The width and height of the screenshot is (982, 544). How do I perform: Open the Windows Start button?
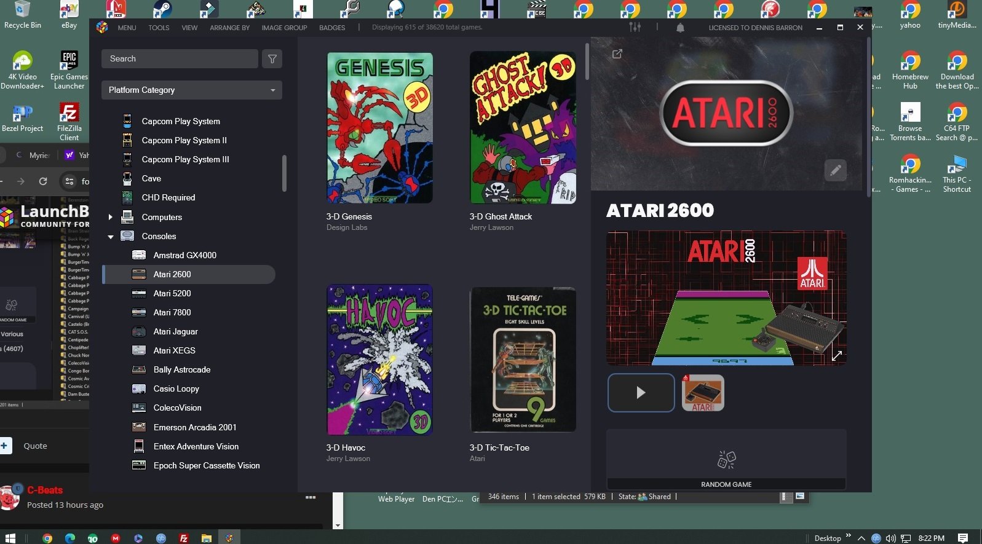10,538
